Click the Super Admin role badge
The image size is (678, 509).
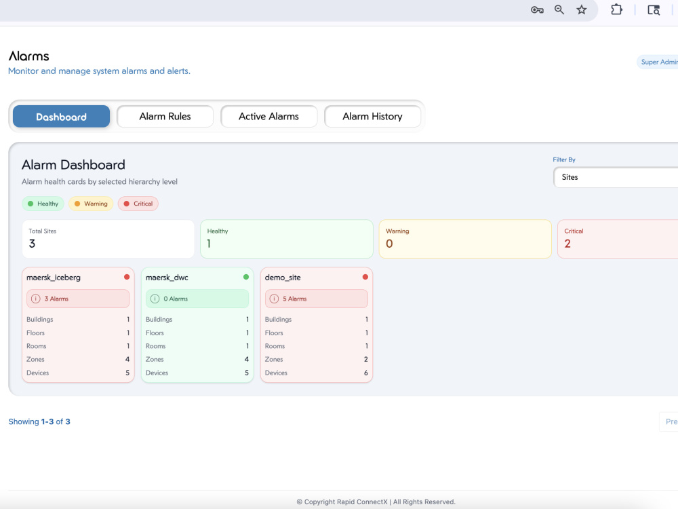[658, 62]
